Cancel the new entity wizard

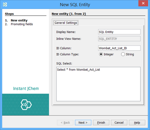(119, 123)
